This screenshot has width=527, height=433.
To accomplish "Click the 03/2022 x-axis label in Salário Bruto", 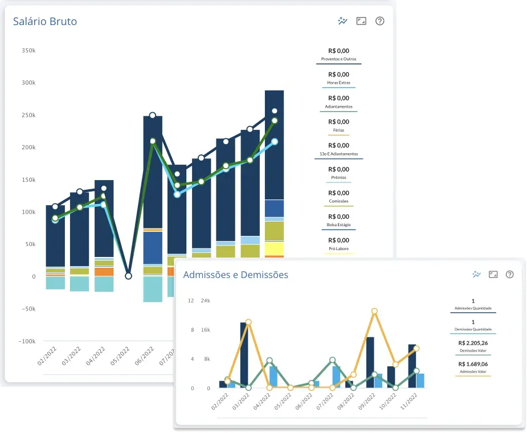I will pos(71,356).
